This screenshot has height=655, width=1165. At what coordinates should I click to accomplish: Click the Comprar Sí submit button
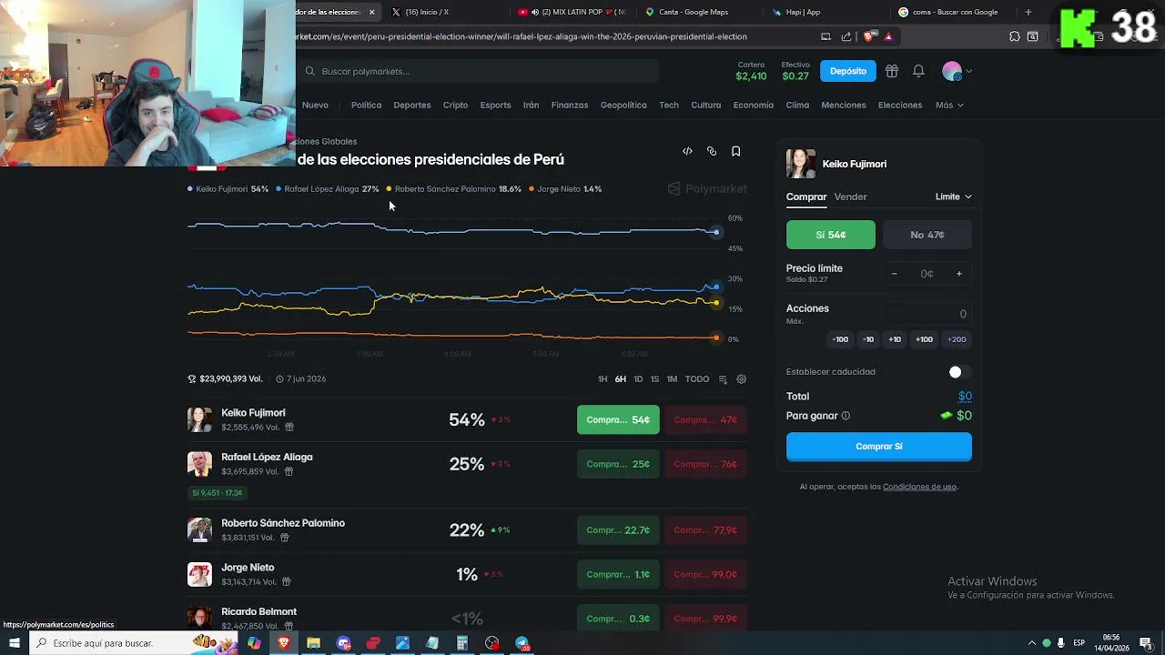tap(879, 447)
